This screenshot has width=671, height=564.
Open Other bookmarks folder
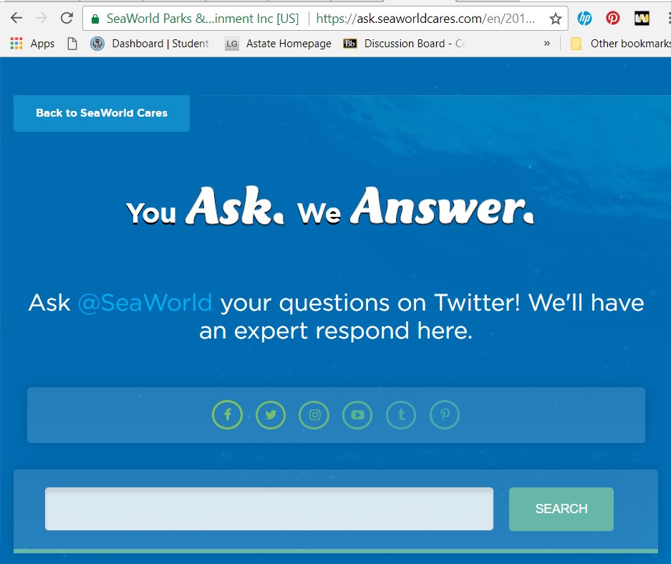620,43
